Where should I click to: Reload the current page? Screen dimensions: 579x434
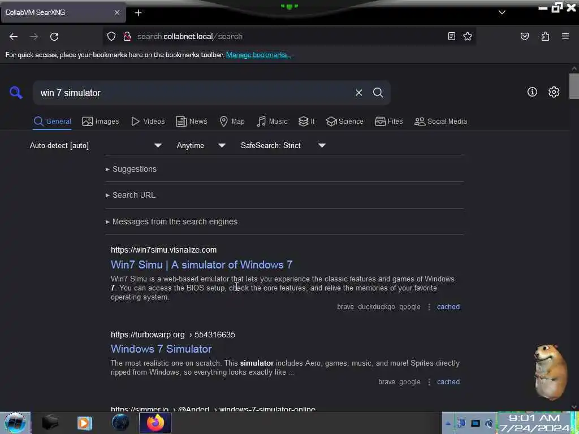click(x=54, y=37)
